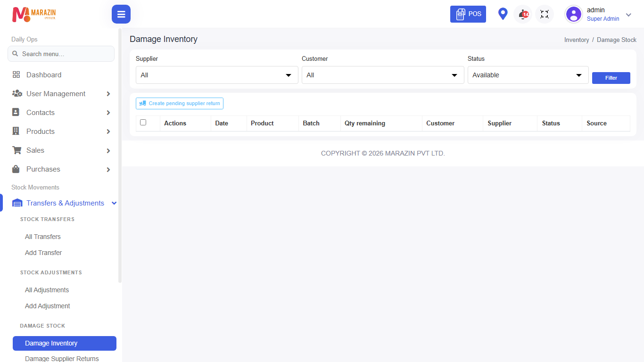Open the Supplier dropdown
Image resolution: width=644 pixels, height=362 pixels.
point(217,75)
